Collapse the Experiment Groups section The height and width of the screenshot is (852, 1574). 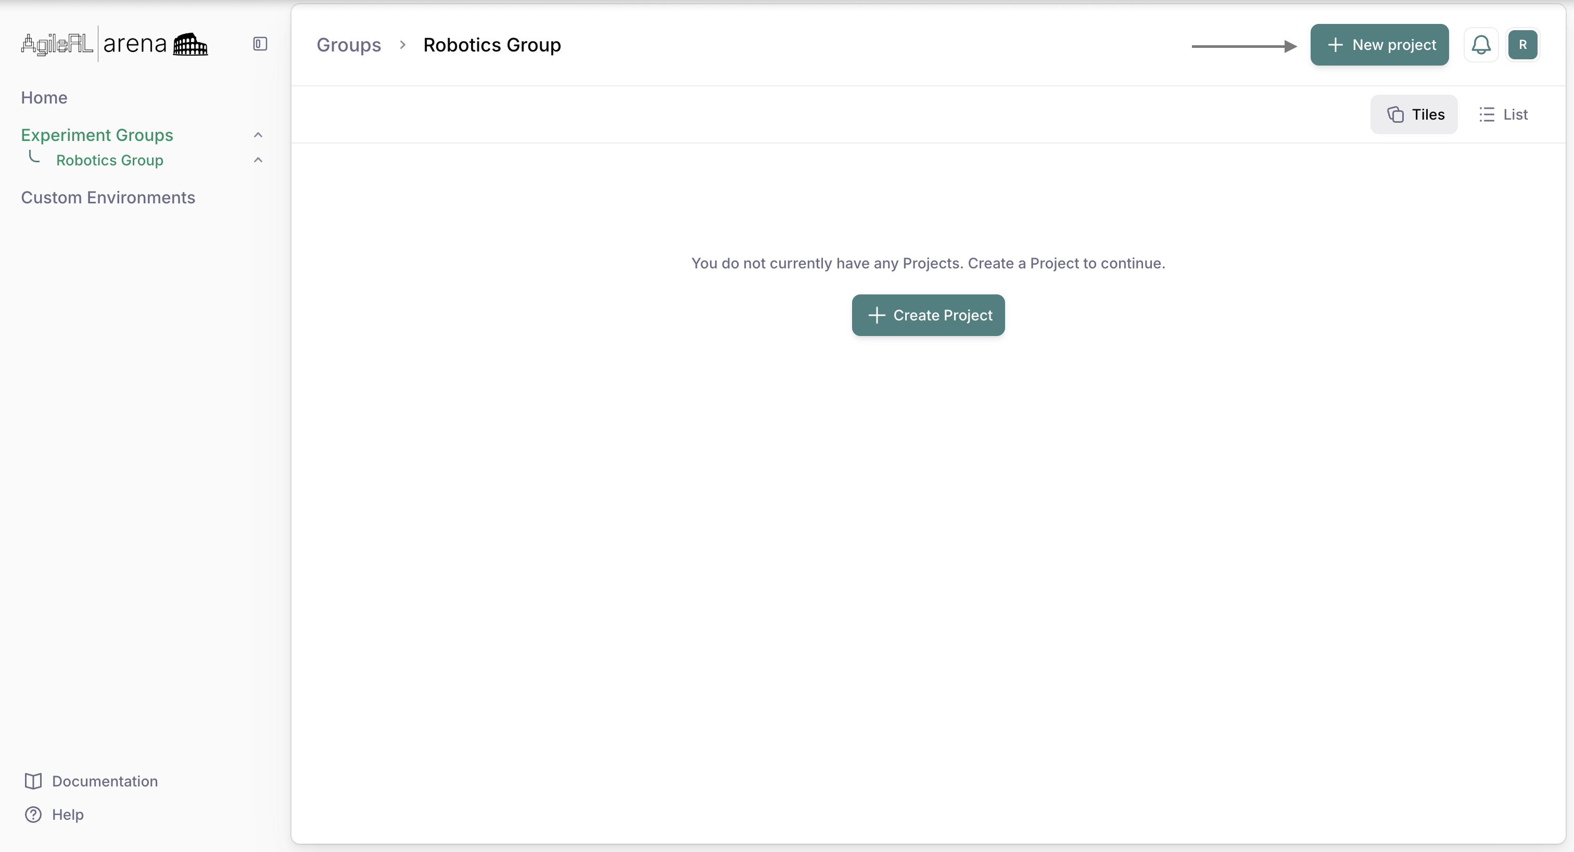(258, 134)
